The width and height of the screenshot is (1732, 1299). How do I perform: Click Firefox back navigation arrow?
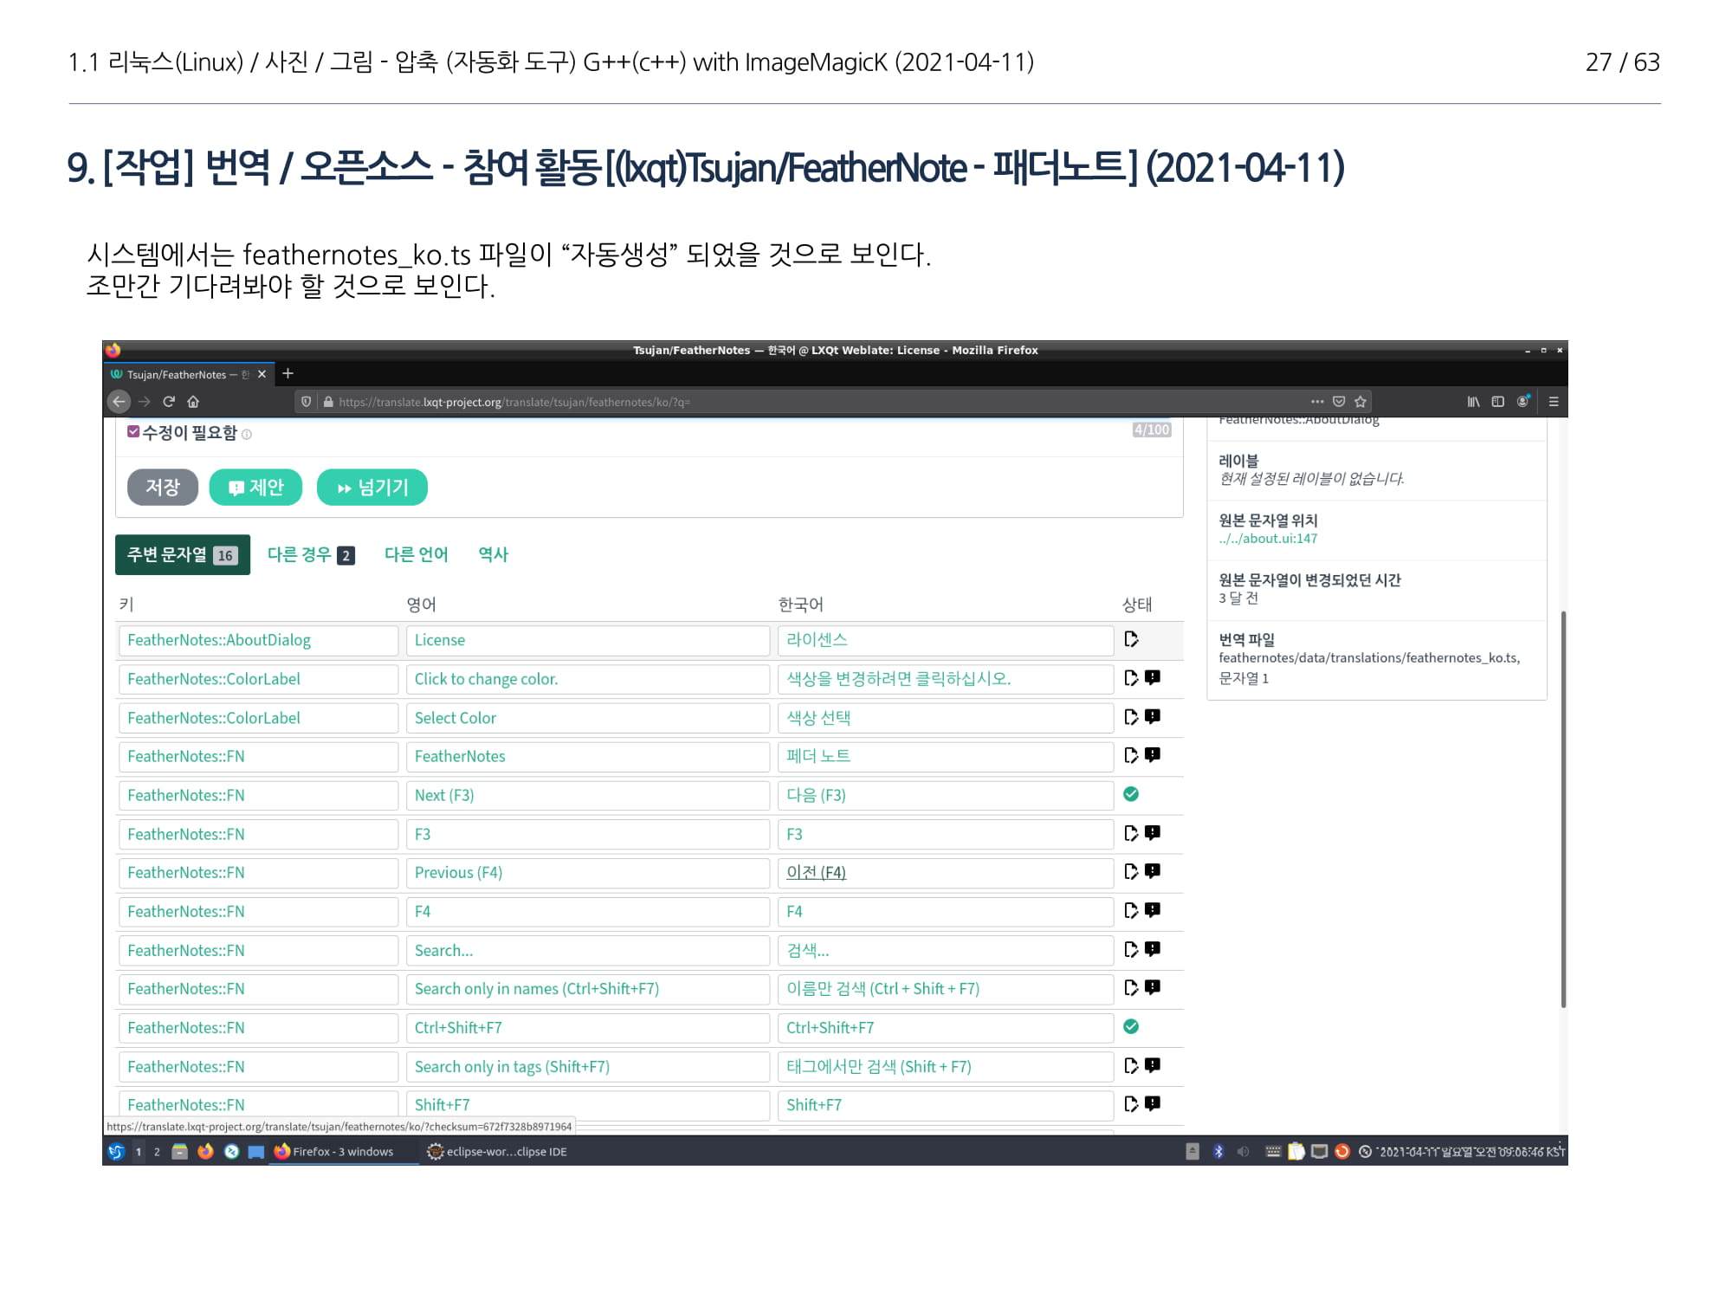(119, 402)
